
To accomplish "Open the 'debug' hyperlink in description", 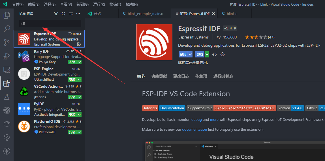I will [x=196, y=120].
